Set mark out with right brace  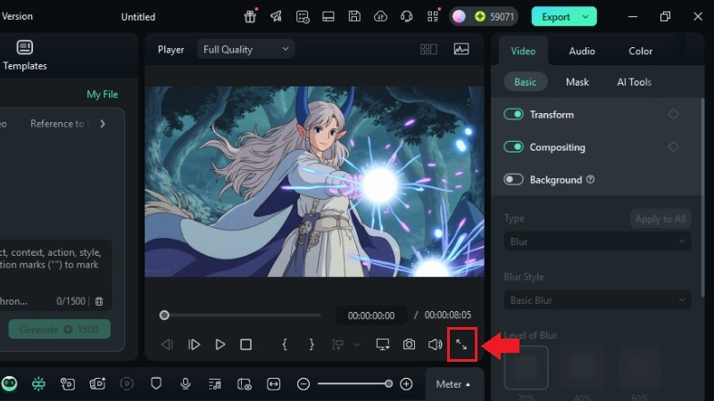pos(311,345)
